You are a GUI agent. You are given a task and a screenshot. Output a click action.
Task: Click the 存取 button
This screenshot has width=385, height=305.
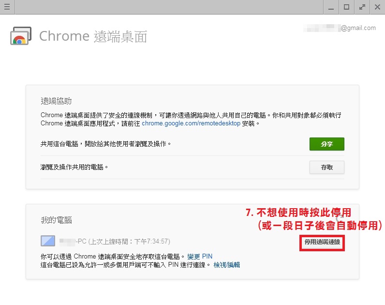[326, 167]
